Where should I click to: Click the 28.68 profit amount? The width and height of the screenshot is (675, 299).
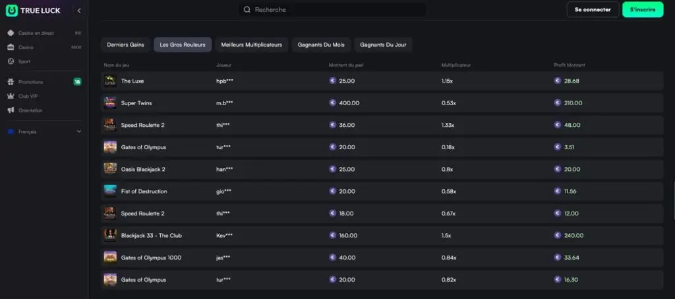click(572, 81)
